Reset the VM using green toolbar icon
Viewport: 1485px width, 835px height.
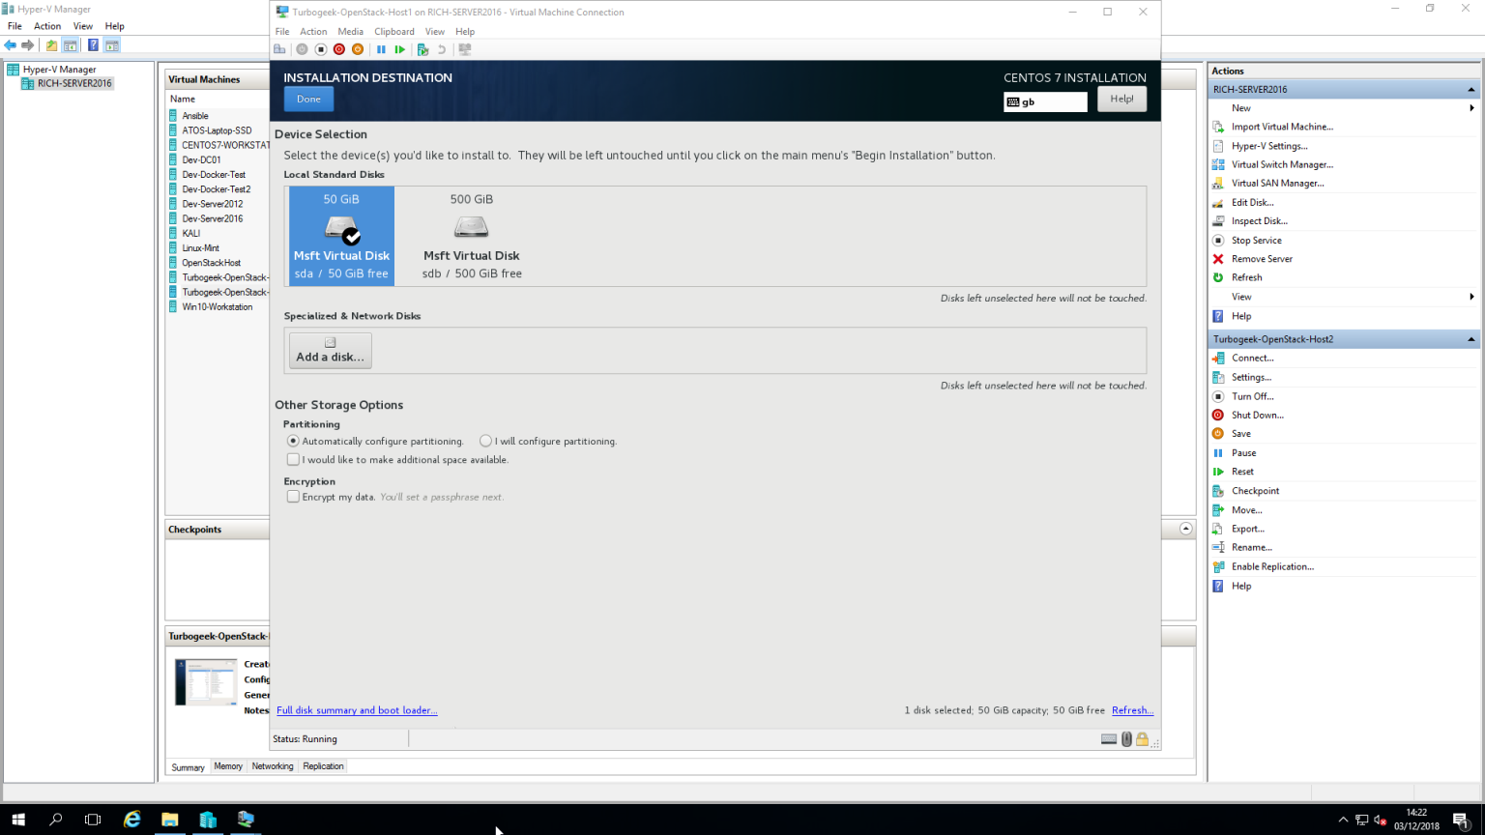pos(399,49)
